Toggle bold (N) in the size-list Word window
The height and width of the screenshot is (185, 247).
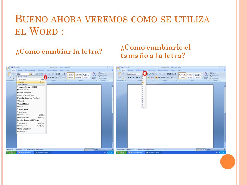tap(128, 77)
